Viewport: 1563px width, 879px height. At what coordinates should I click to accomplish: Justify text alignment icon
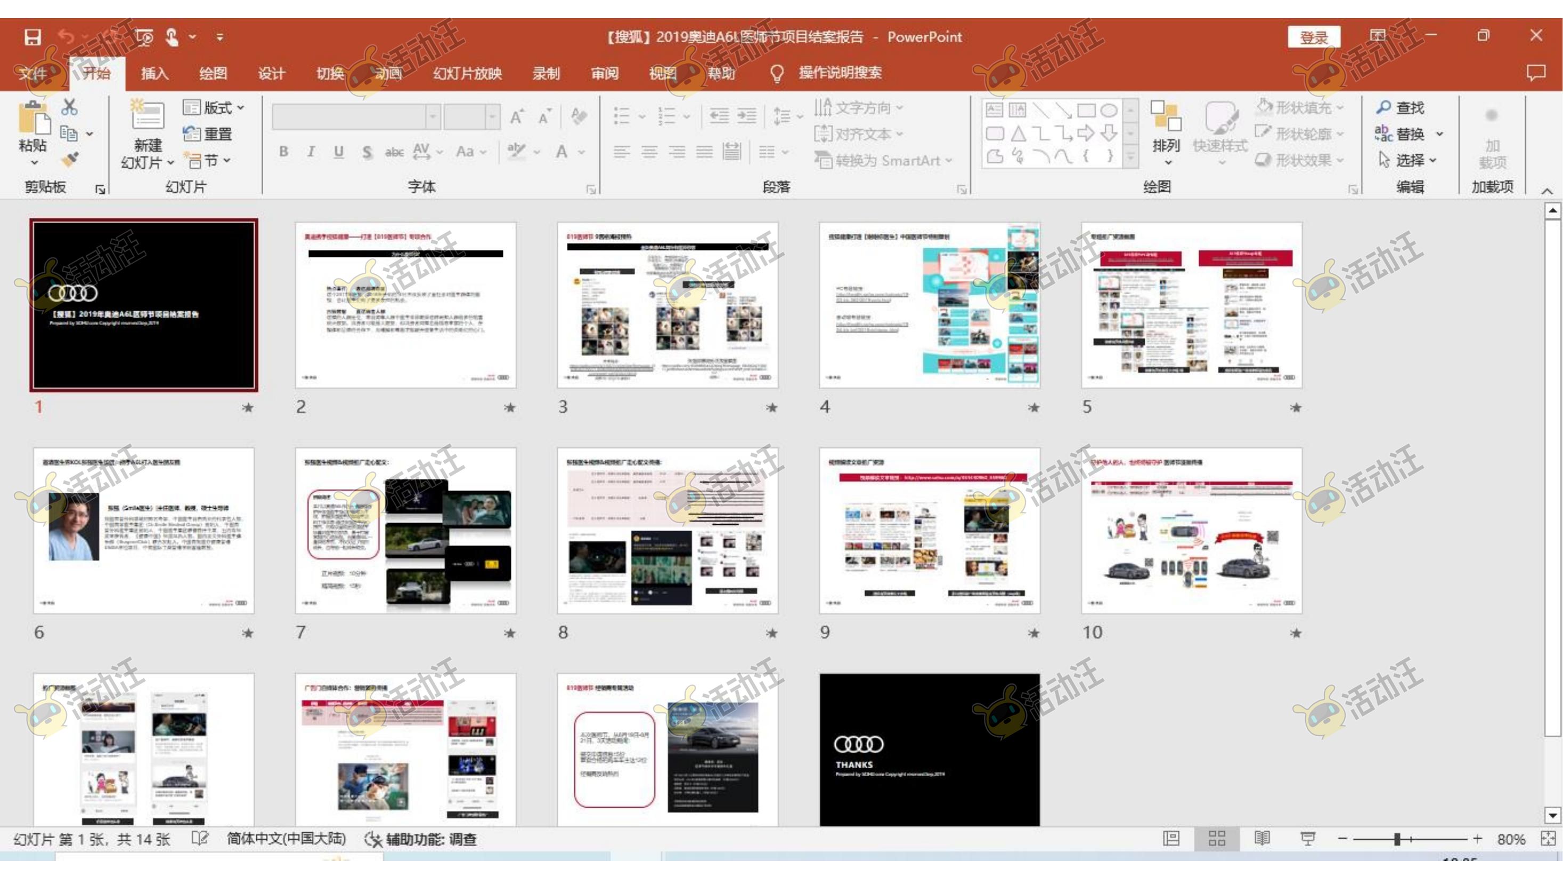tap(704, 152)
